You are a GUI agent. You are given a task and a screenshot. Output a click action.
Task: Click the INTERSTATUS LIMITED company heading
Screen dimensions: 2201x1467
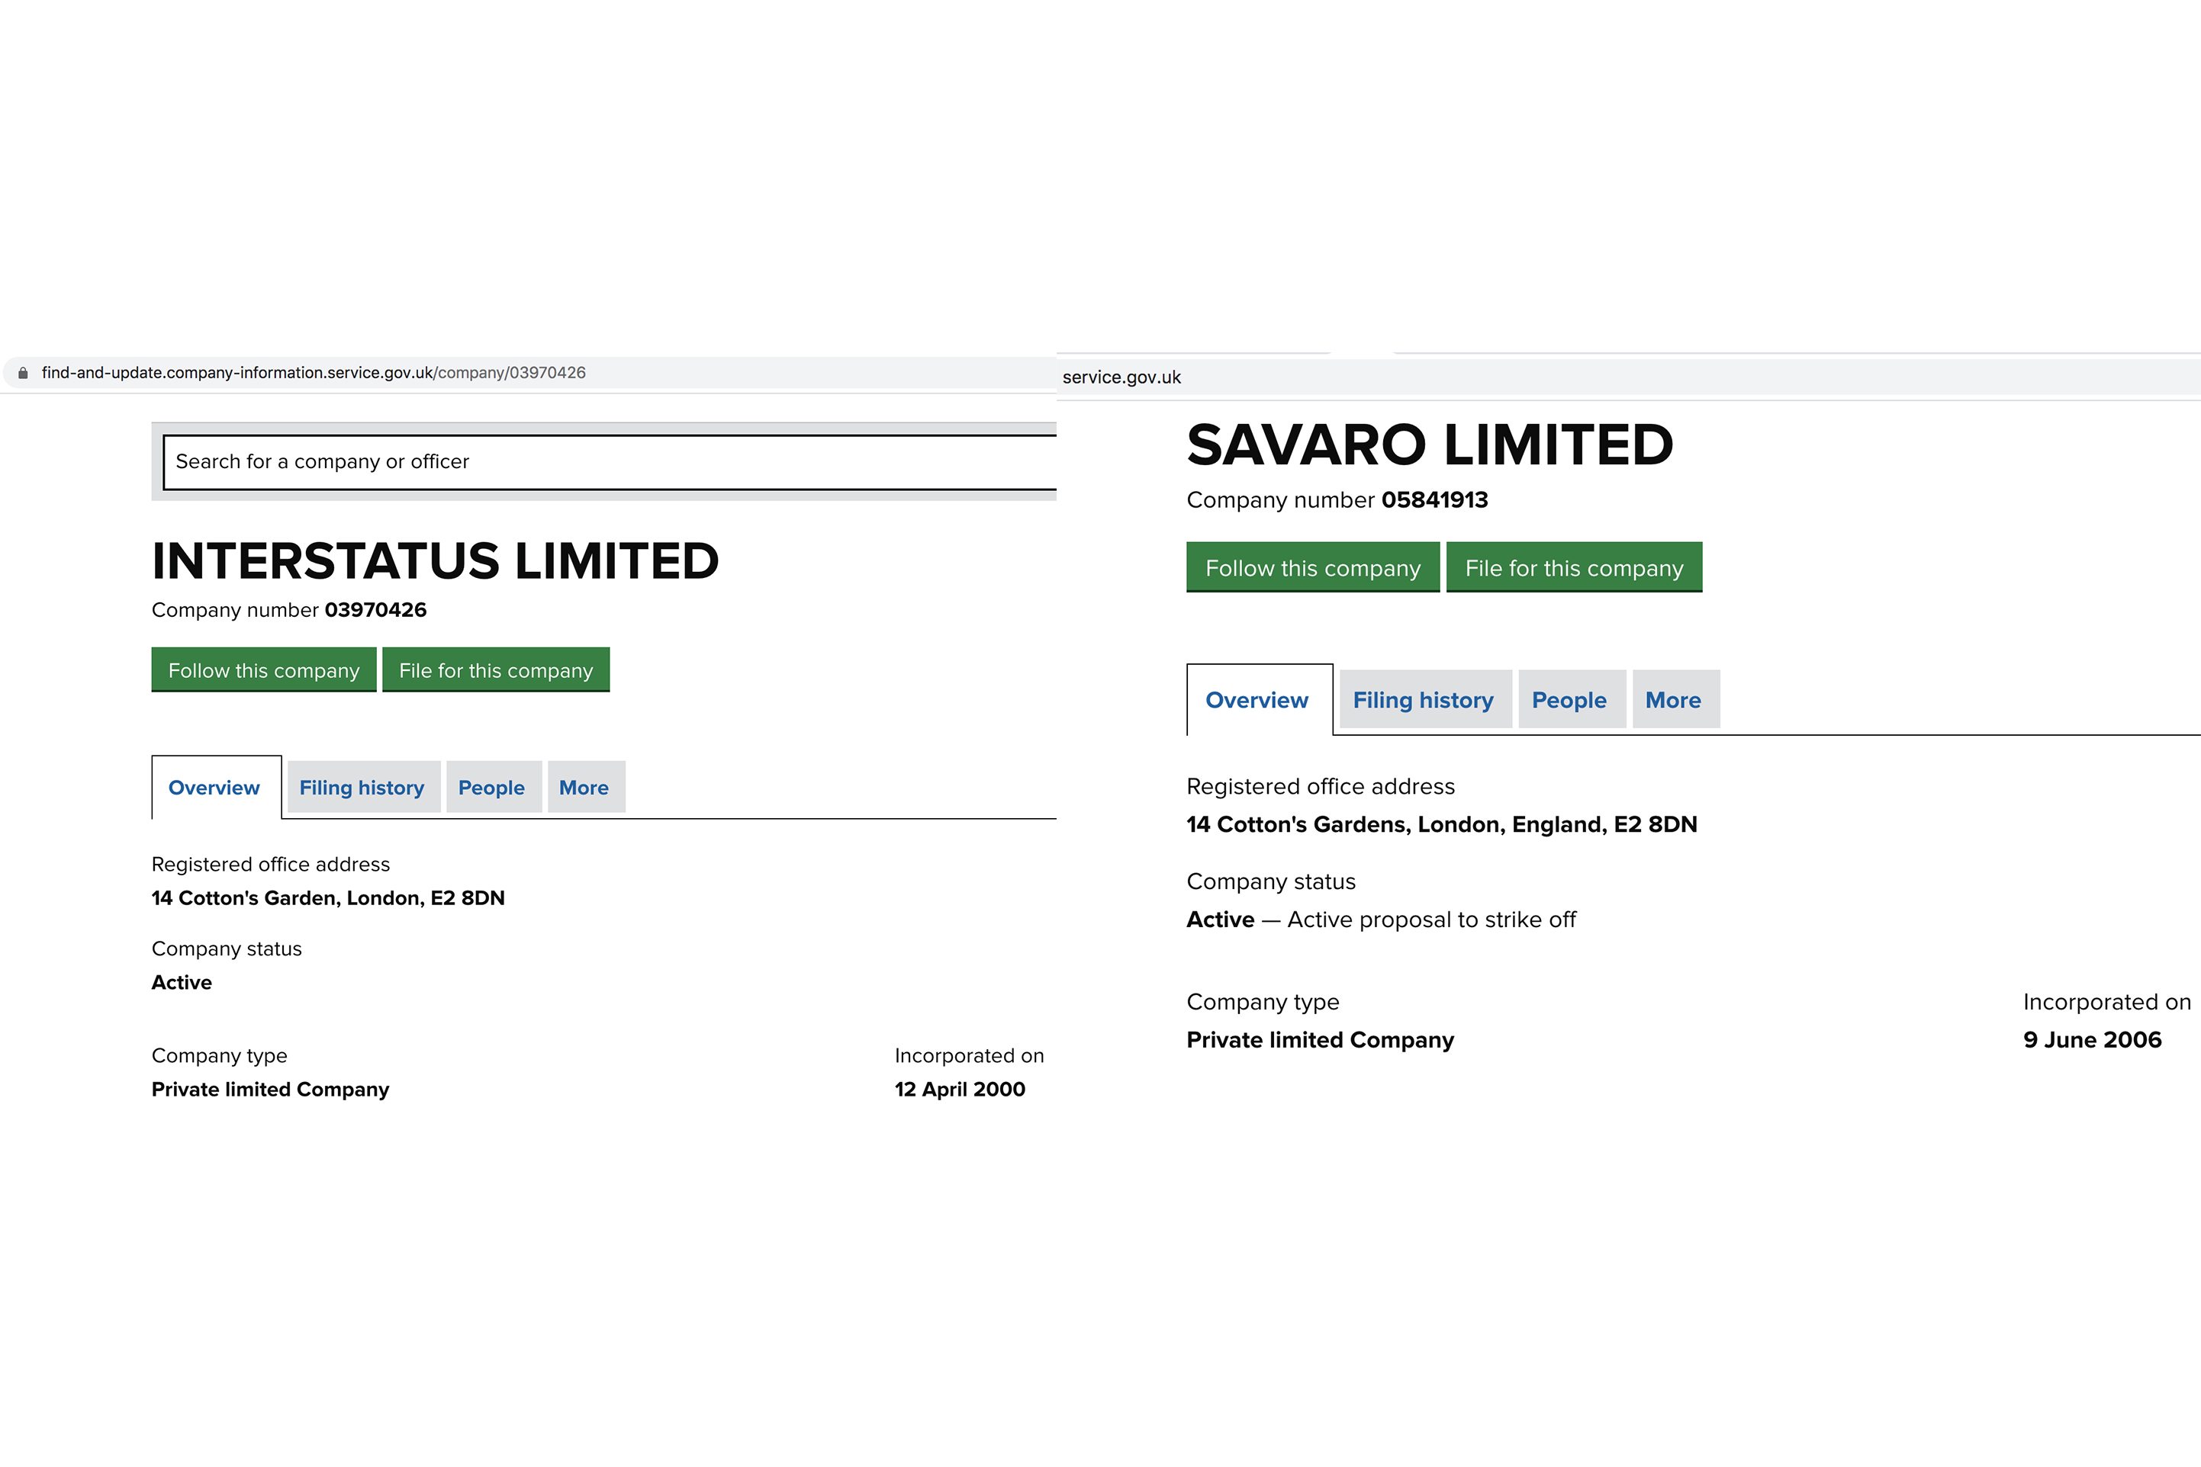436,561
